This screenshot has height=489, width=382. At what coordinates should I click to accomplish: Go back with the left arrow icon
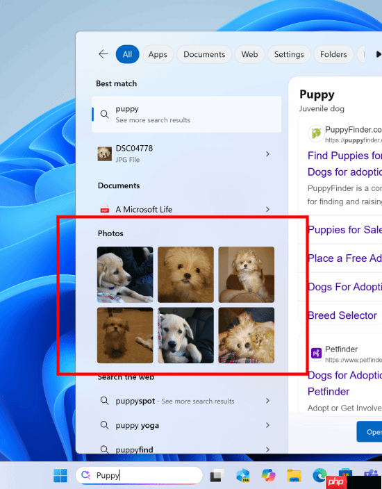(103, 54)
